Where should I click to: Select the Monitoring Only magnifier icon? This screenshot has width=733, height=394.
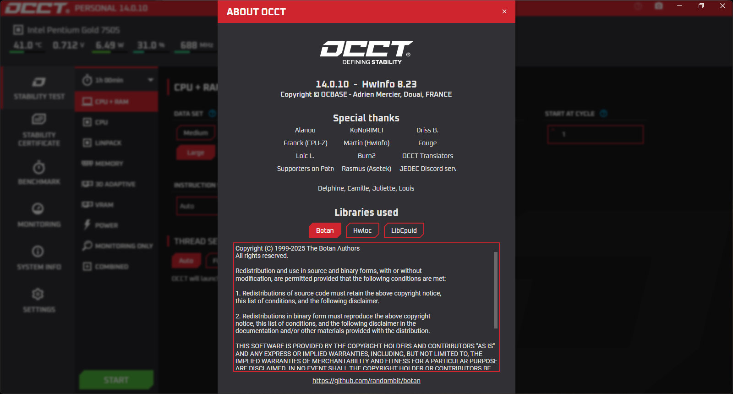tap(87, 246)
